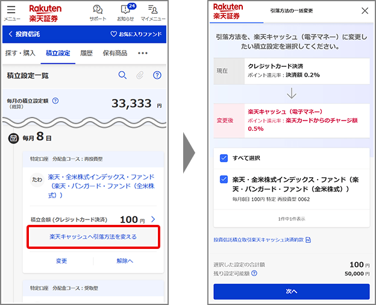Open help icon next to 毎月の積立設定額
376x305 pixels.
55,101
